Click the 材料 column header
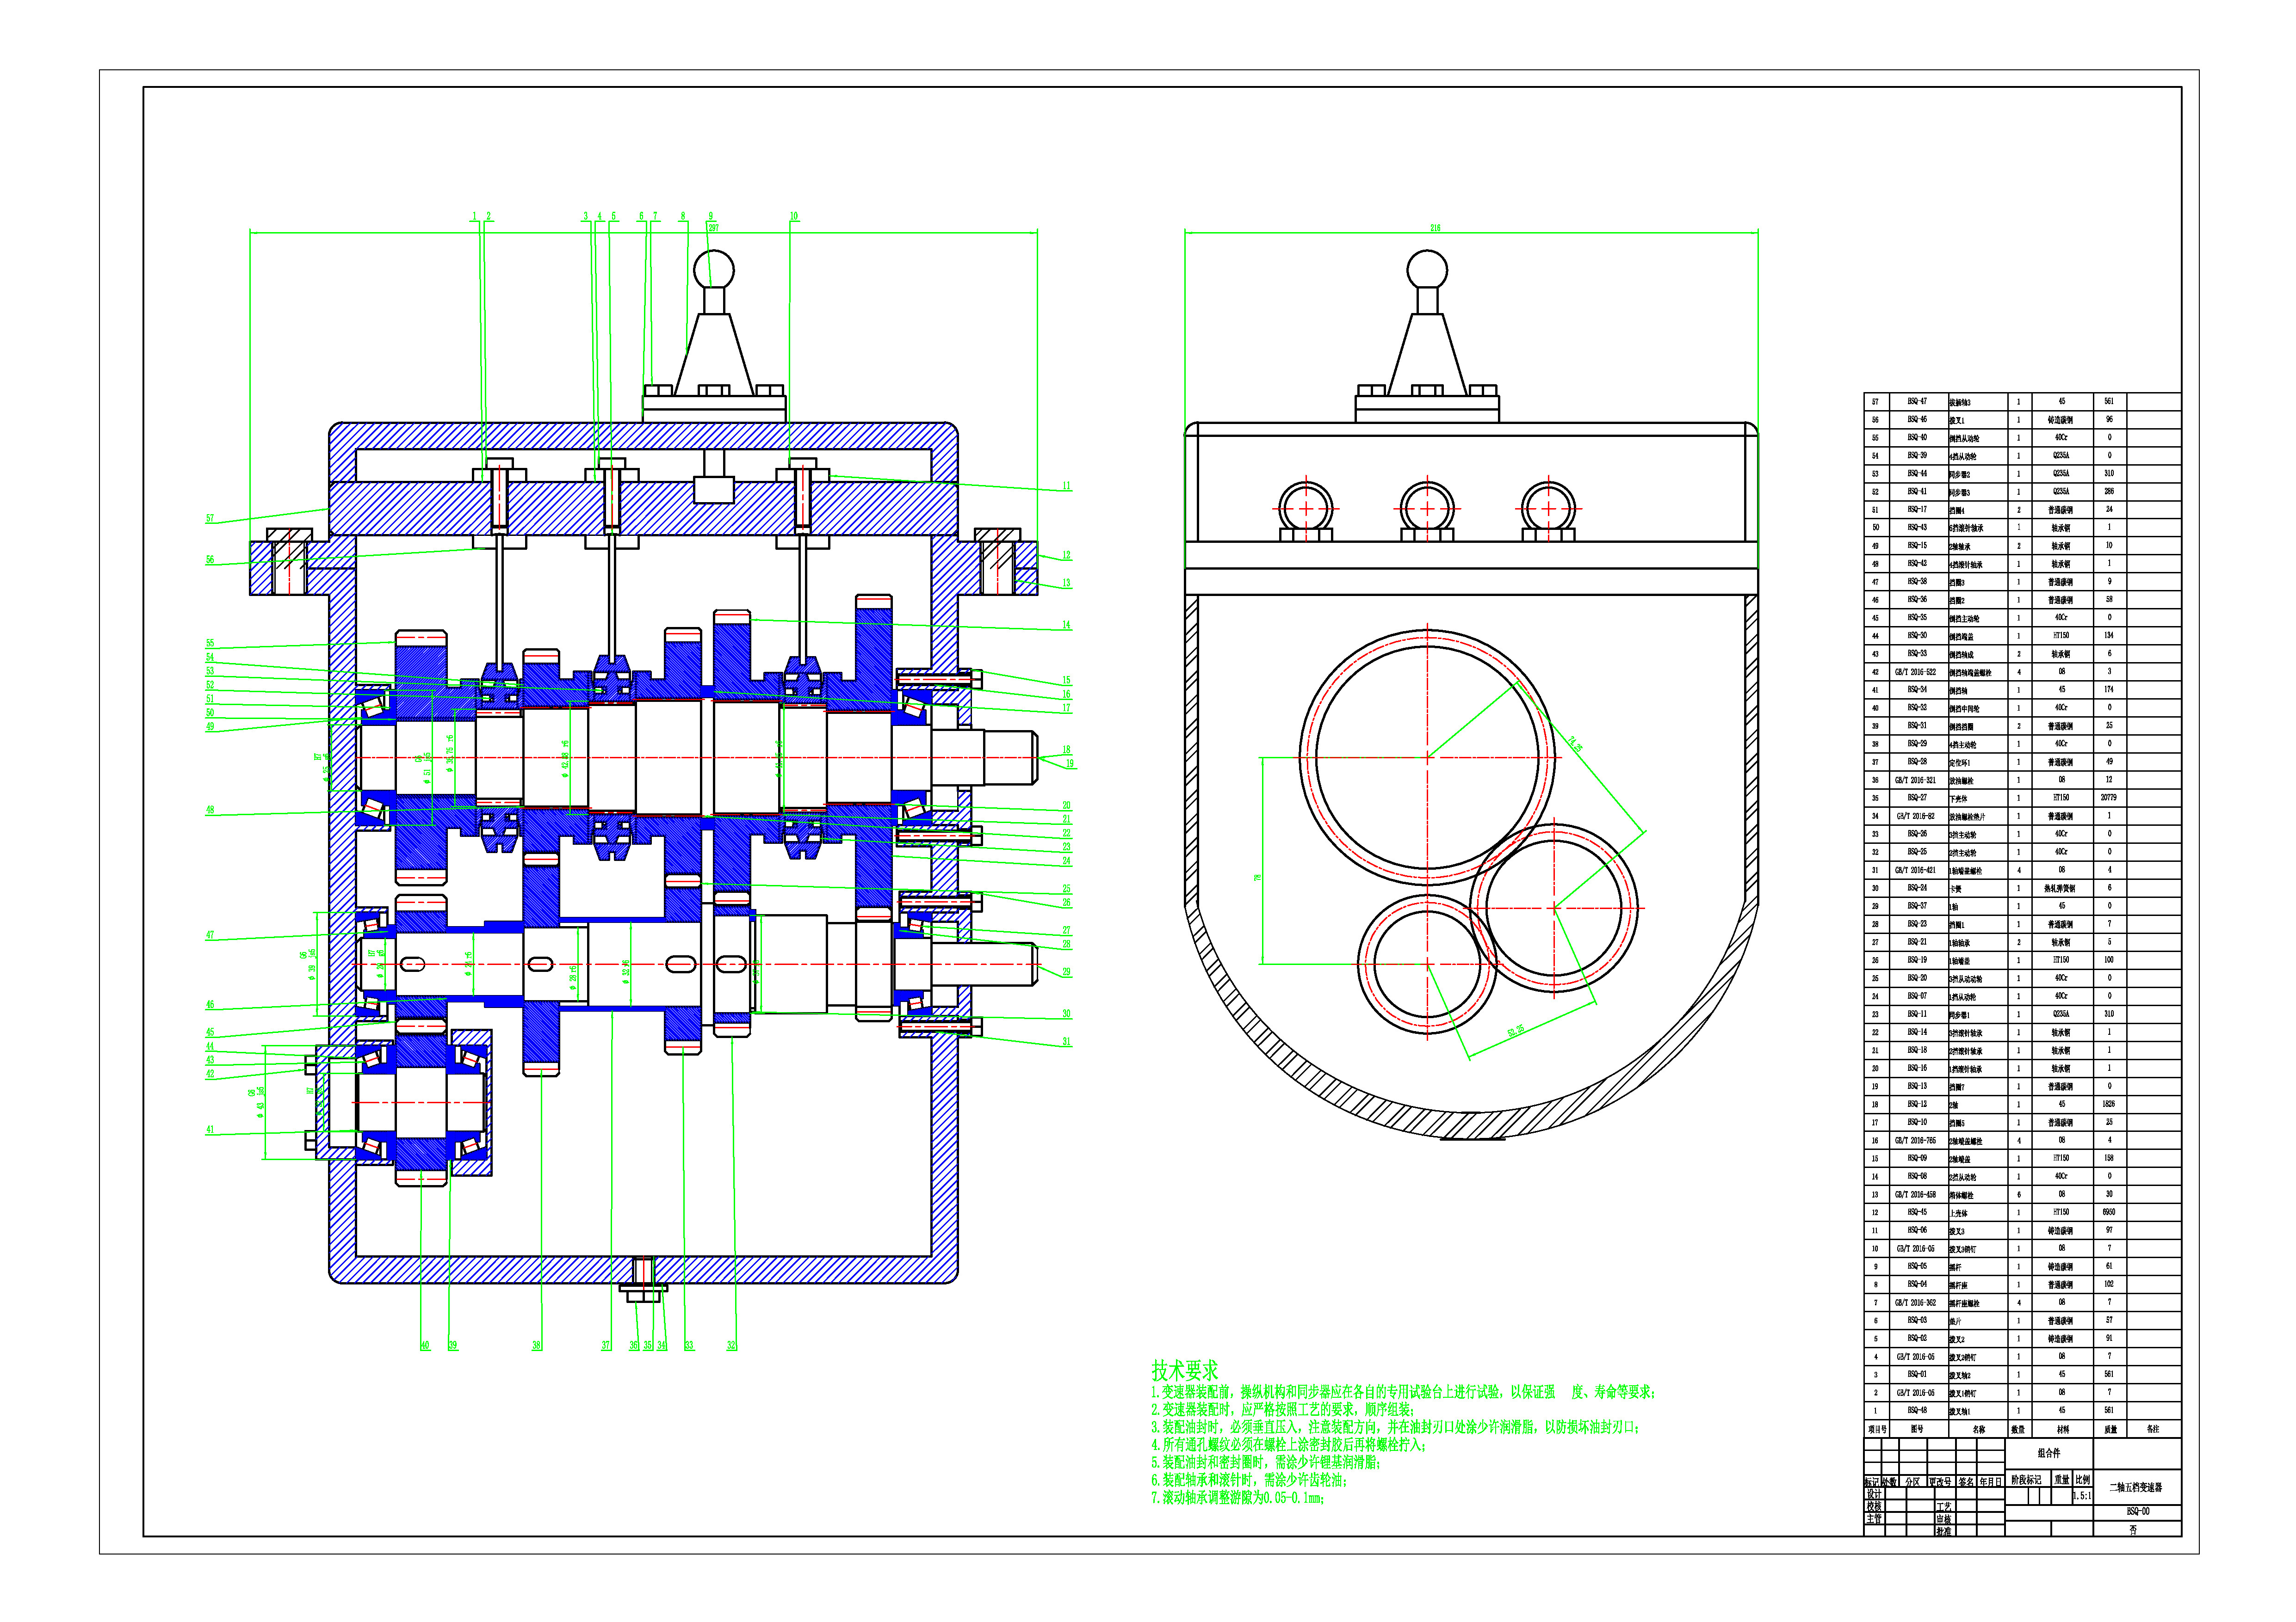The height and width of the screenshot is (1622, 2296). [2062, 1429]
